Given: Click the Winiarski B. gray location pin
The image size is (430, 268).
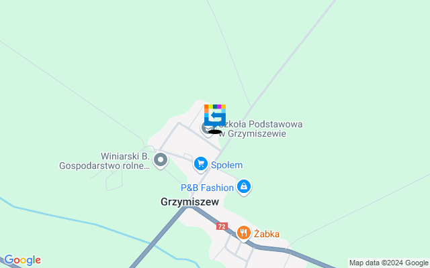Looking at the screenshot, I should [x=161, y=159].
